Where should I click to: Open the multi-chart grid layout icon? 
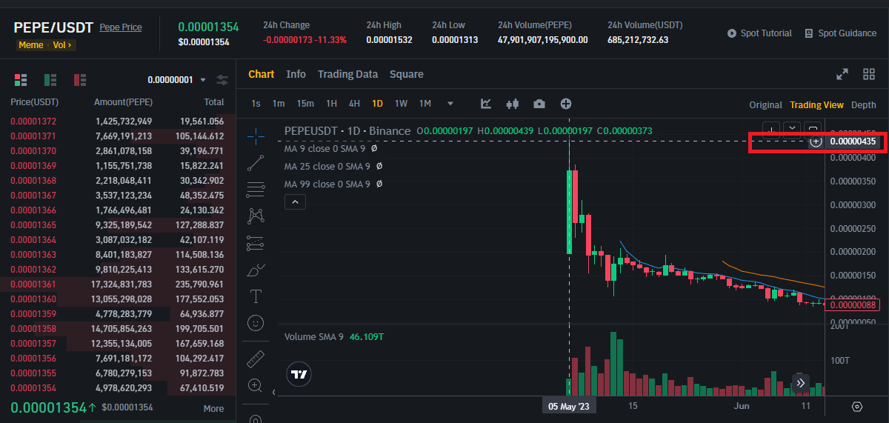(x=870, y=74)
